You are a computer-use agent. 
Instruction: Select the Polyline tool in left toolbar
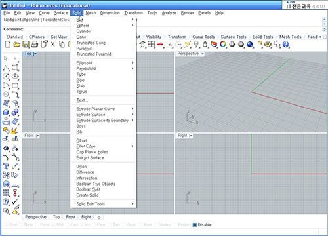[x=6, y=68]
